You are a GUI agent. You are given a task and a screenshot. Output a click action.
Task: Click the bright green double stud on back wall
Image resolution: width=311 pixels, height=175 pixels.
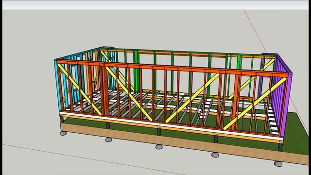point(136,71)
